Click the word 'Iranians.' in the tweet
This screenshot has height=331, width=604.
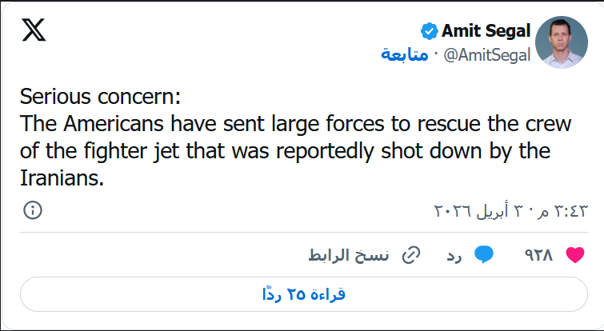[62, 178]
